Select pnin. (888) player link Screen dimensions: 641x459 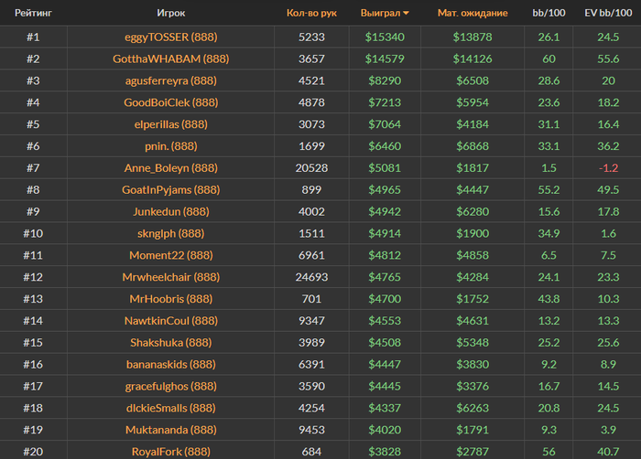pos(171,146)
